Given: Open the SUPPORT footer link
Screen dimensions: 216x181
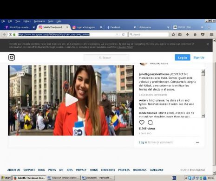Looking at the screenshot, I should pyautogui.click(x=29, y=170).
